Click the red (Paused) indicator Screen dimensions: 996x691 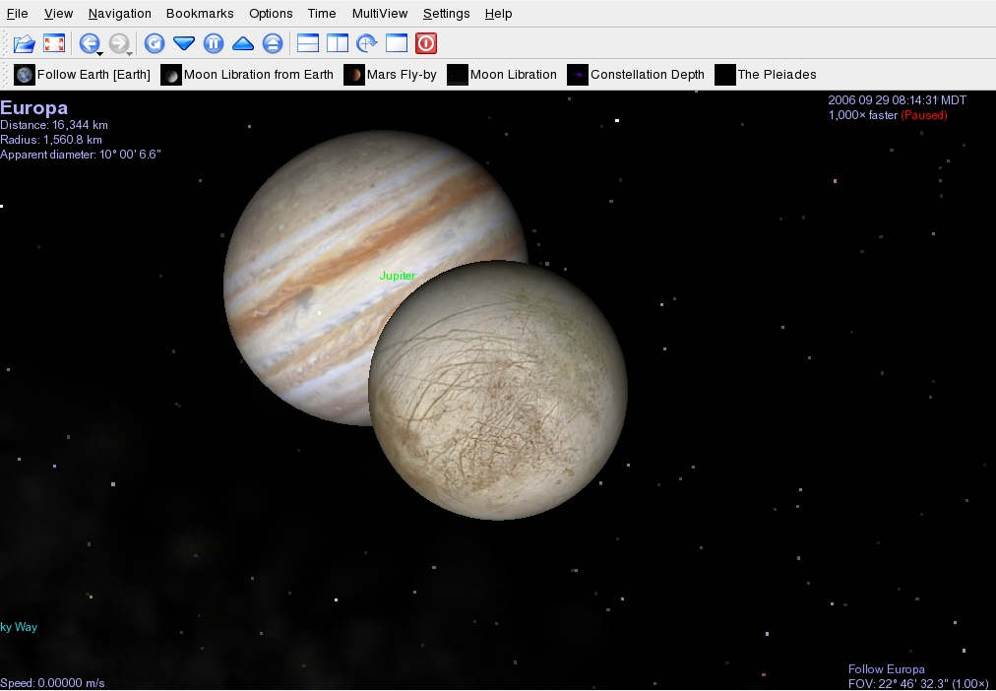pos(923,115)
